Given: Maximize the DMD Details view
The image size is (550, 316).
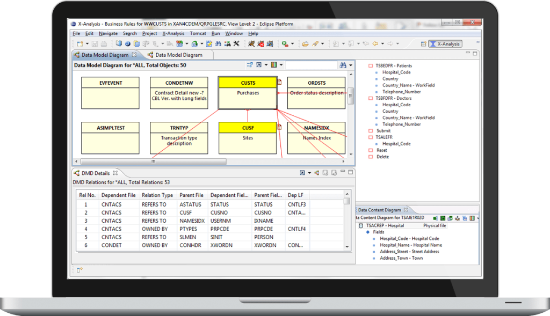Looking at the screenshot, I should click(350, 173).
